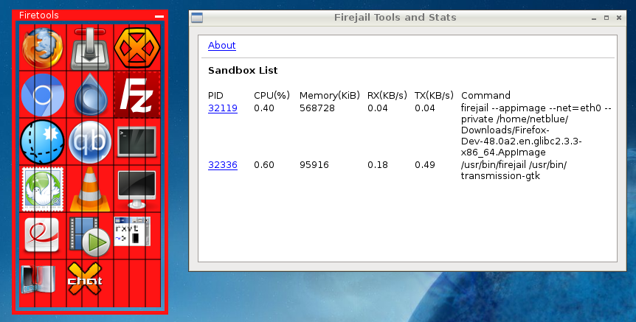
Task: Open the Deluge water-drop icon
Action: click(91, 95)
